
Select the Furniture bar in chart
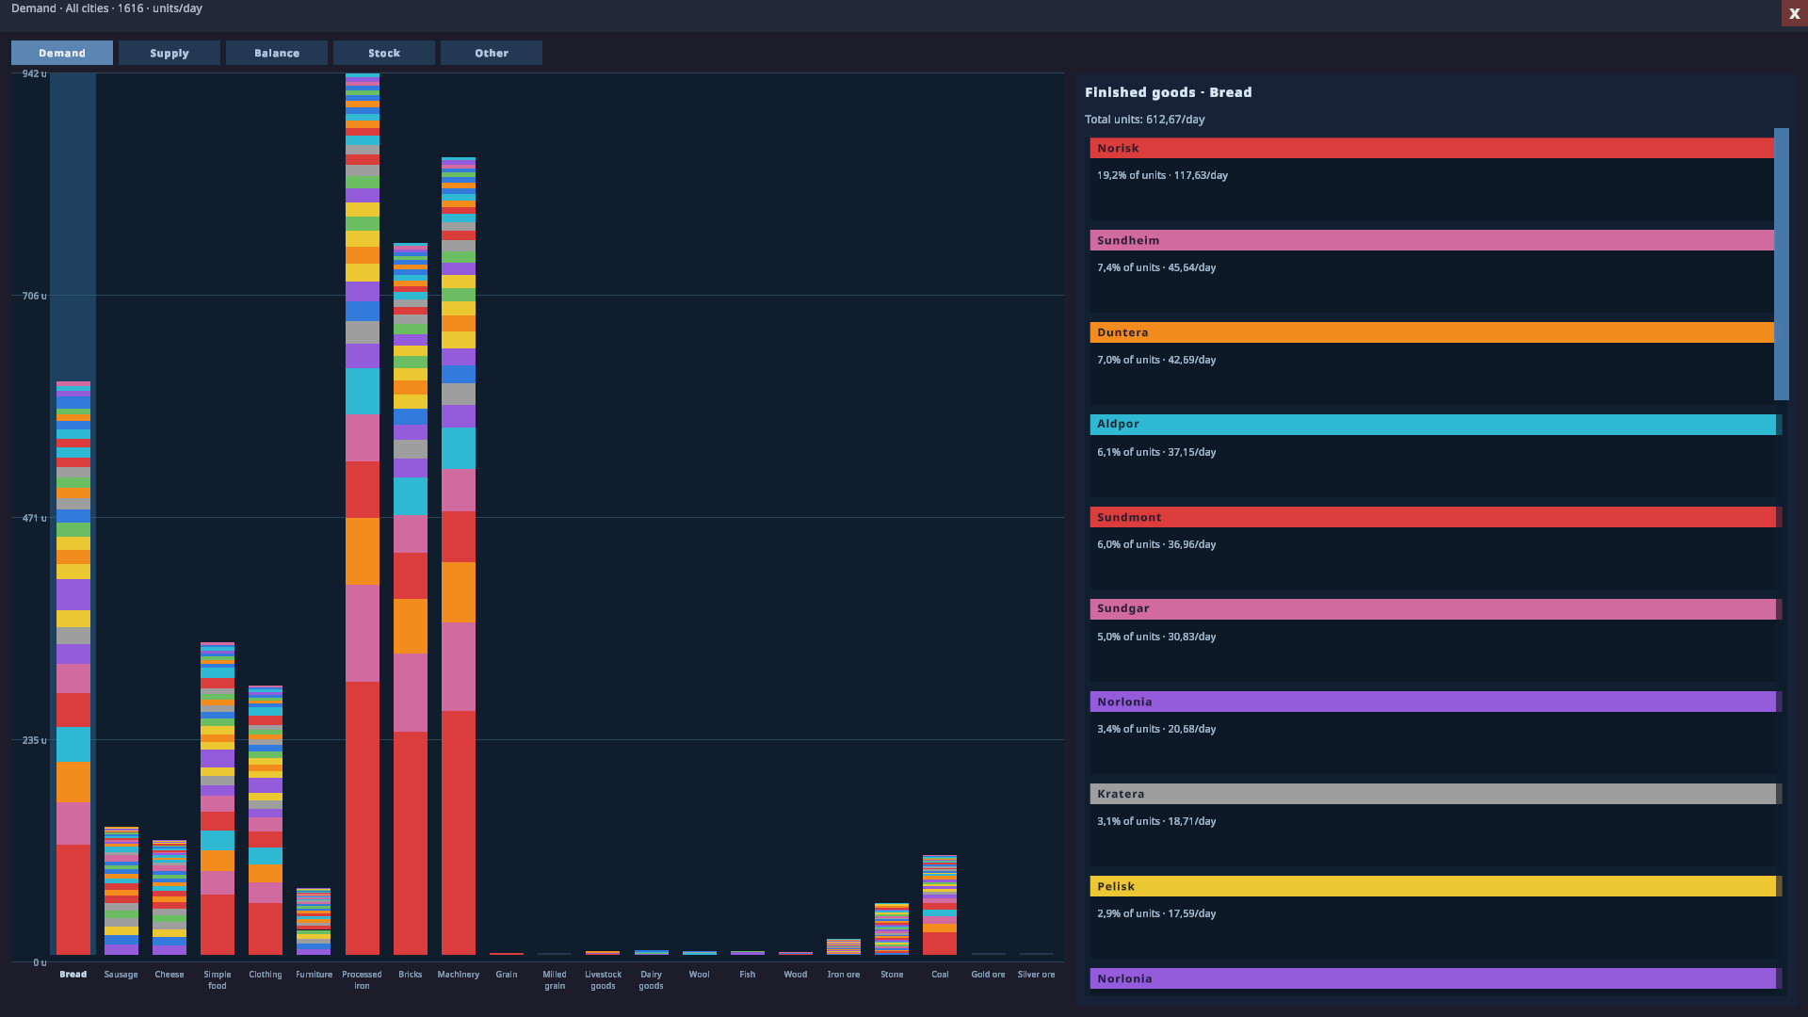314,921
